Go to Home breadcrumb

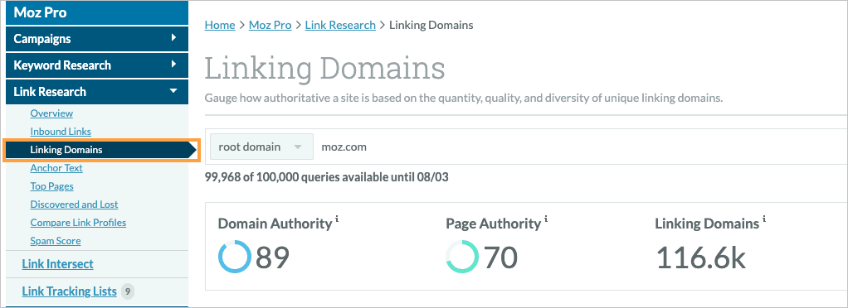(220, 26)
